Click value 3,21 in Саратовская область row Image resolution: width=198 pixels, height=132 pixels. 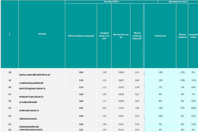tap(81, 130)
